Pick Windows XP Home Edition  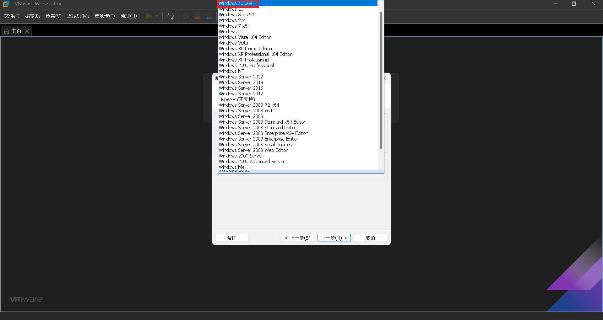coord(298,49)
